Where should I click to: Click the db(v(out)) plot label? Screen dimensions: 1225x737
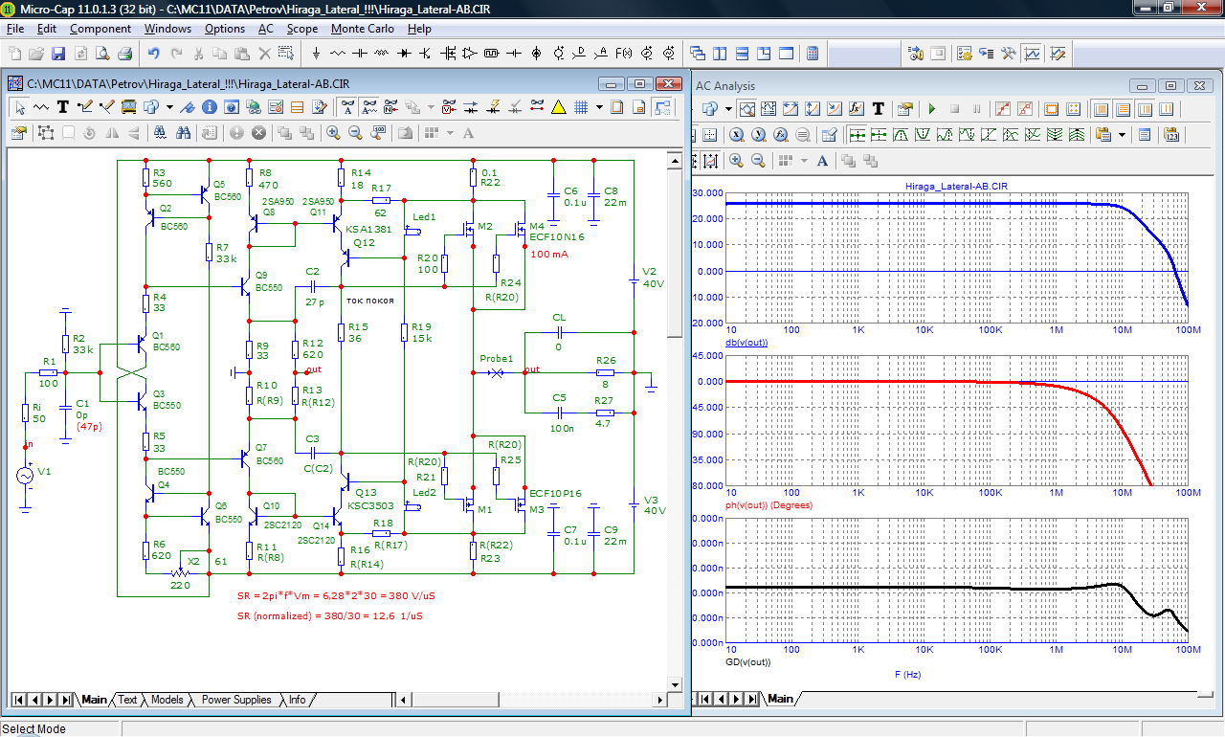(x=747, y=343)
